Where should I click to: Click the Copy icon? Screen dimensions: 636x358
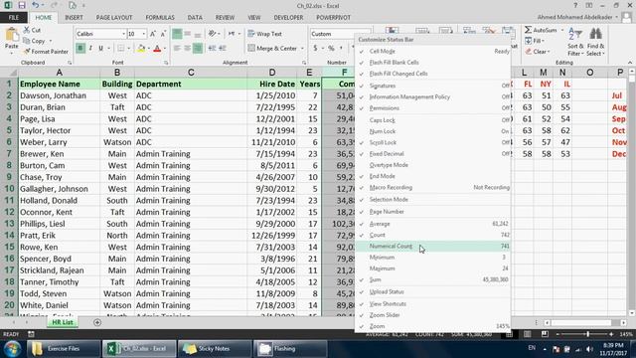(27, 41)
